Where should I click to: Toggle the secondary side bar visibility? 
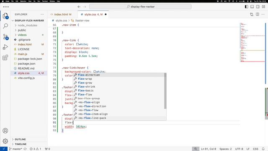point(258,7)
